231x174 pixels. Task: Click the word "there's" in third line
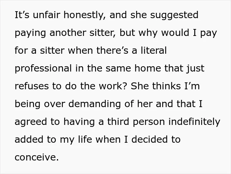113,50
